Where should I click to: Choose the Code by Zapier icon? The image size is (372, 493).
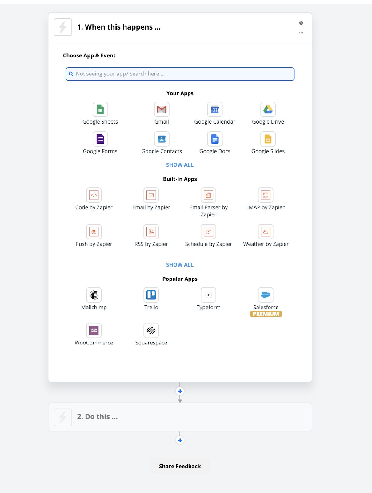[94, 195]
